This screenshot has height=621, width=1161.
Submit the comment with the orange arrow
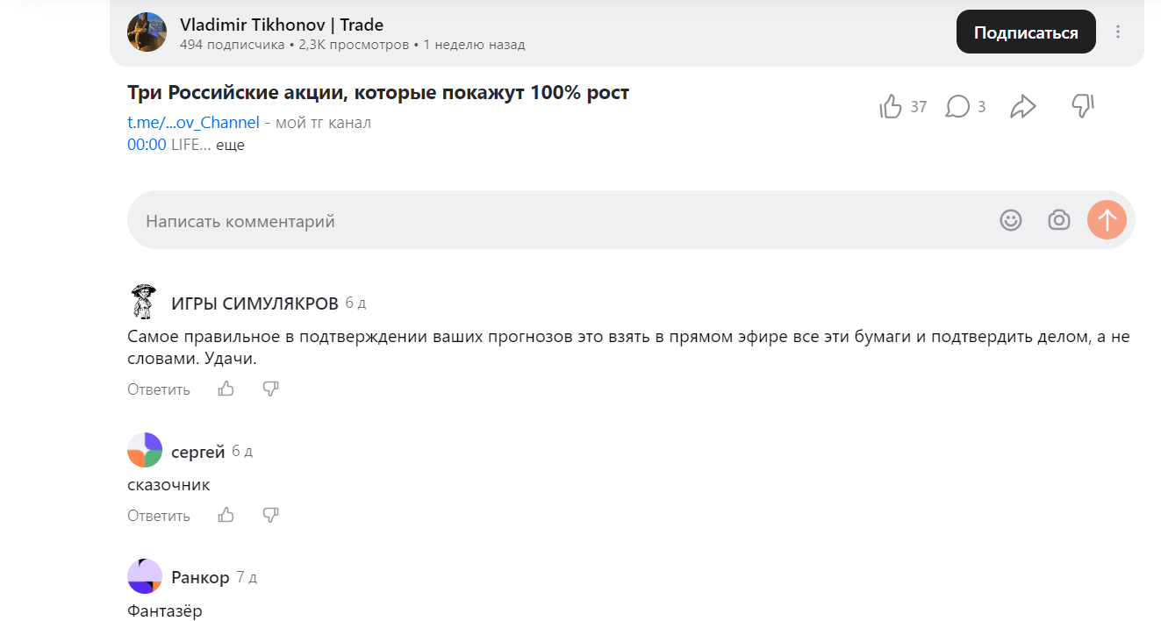pyautogui.click(x=1107, y=220)
